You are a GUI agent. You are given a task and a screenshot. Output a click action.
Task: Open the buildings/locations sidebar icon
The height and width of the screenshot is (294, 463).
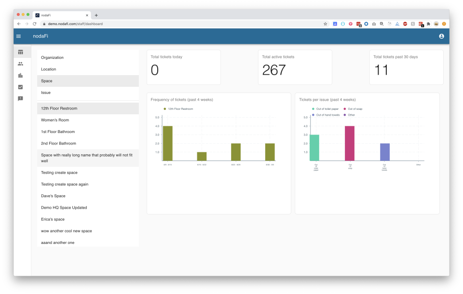pyautogui.click(x=20, y=75)
